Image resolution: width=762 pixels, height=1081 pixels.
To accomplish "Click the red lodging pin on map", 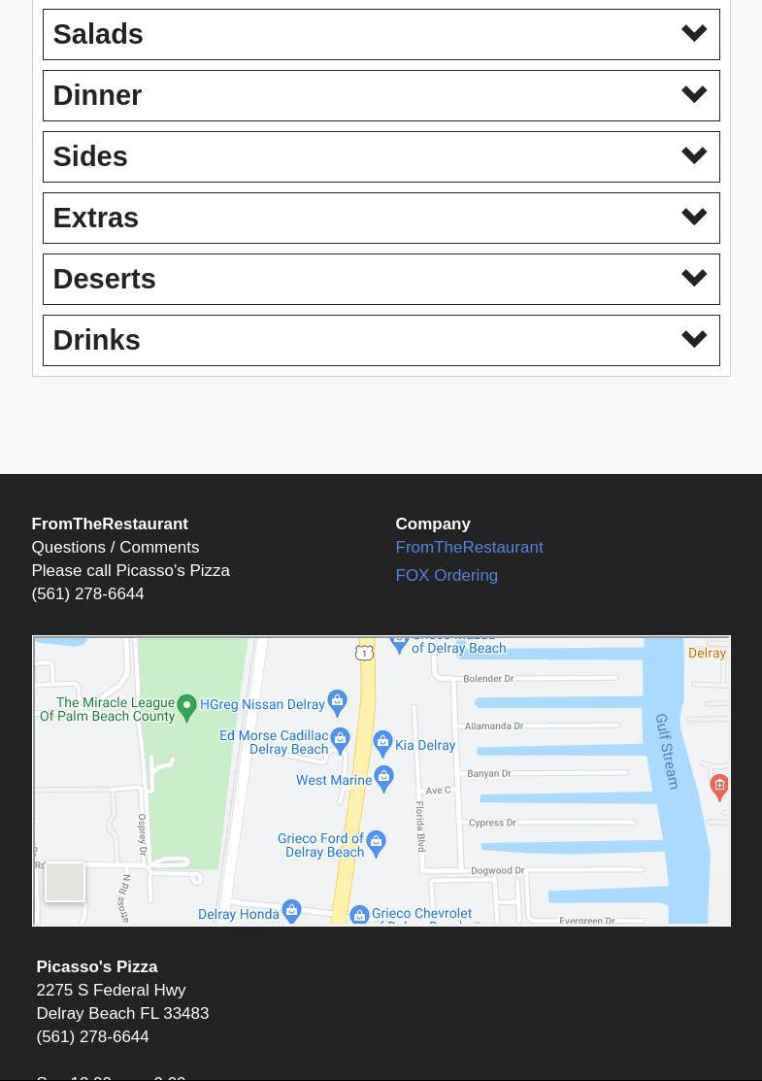I will click(719, 786).
